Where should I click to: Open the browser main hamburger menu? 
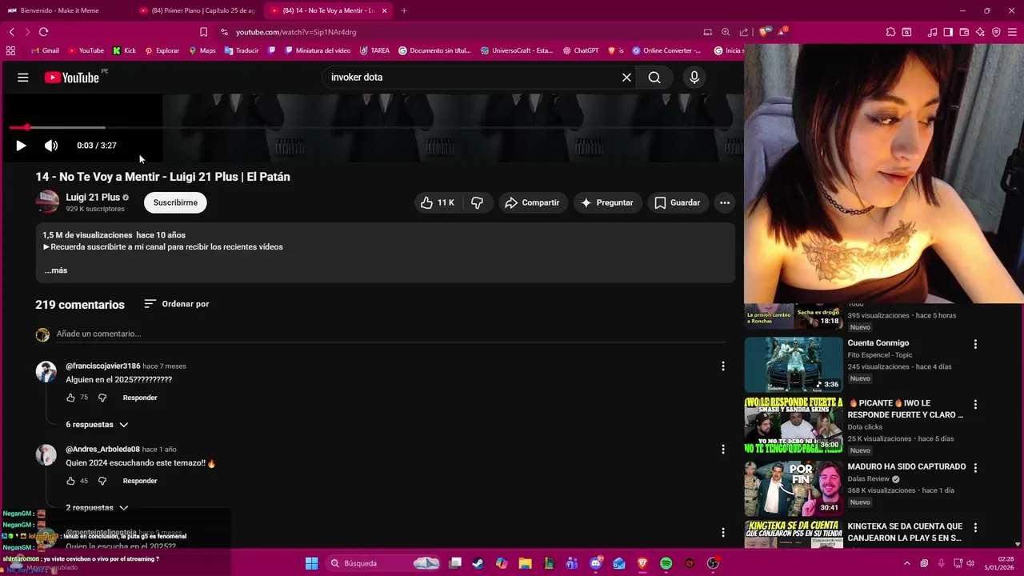[x=1013, y=32]
